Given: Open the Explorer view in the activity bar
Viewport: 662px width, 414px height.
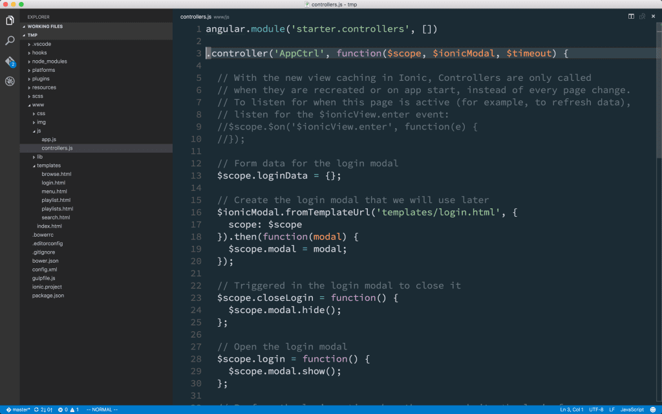Looking at the screenshot, I should point(8,20).
